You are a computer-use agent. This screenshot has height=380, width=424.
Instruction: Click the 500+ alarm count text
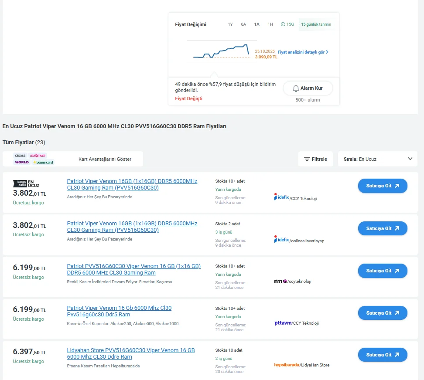tap(308, 100)
